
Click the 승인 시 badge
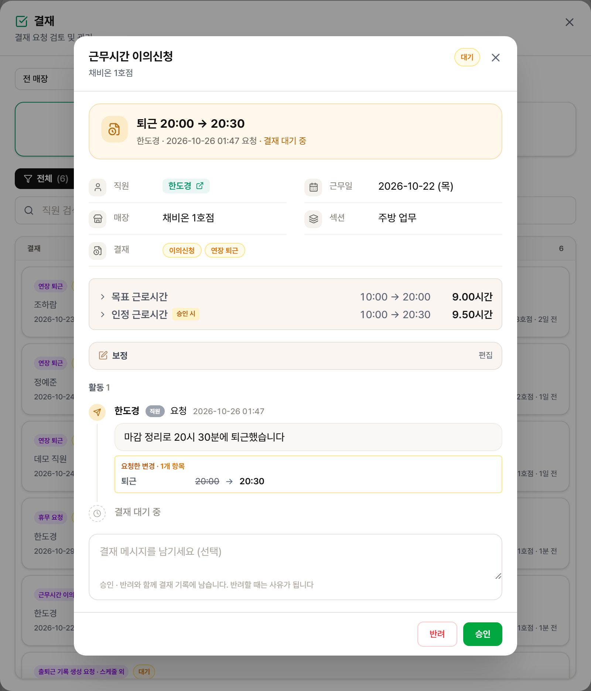pos(186,314)
